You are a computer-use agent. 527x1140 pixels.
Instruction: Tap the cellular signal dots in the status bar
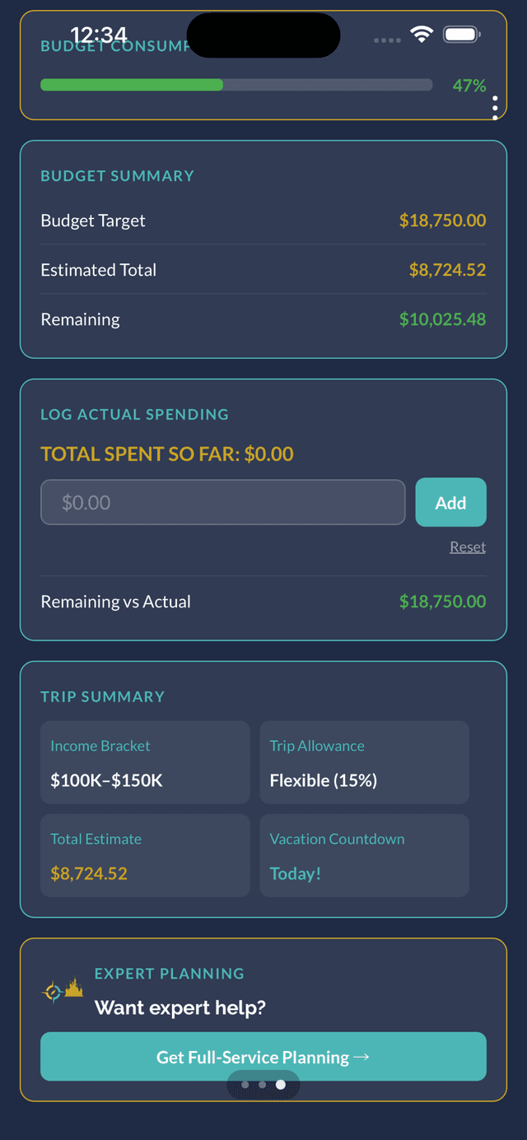387,39
